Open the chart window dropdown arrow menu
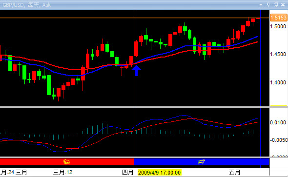The height and width of the screenshot is (177, 288). click(x=261, y=5)
